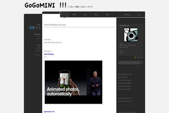
Task: Select the first highlighted navigation tab
Action: (x=65, y=15)
